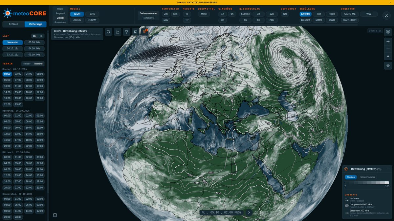Image resolution: width=394 pixels, height=221 pixels.
Task: Open the map search magnifier tool
Action: click(x=109, y=32)
